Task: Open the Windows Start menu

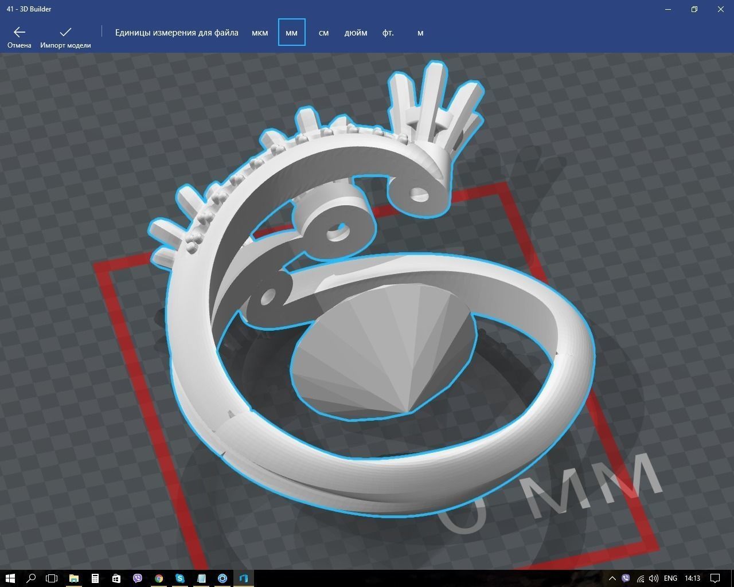Action: tap(10, 578)
